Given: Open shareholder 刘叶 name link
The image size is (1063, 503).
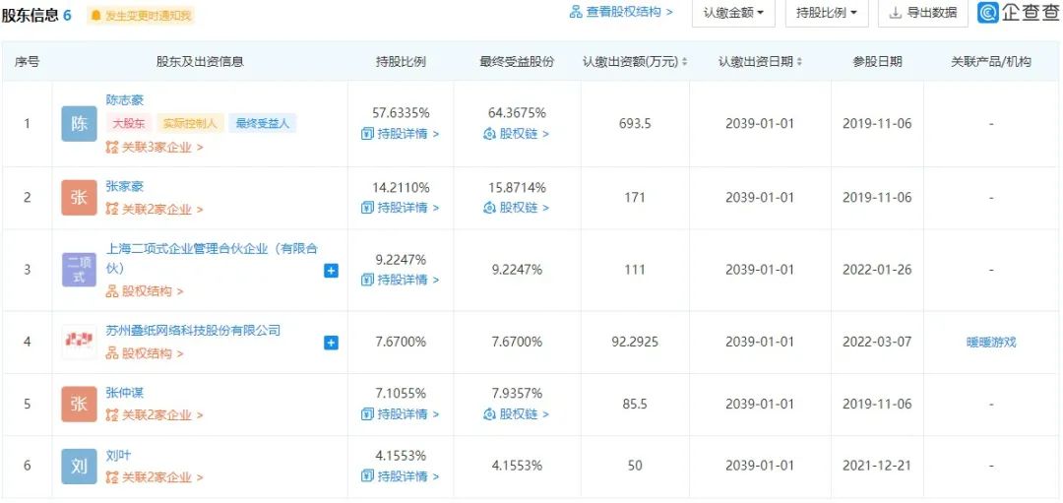Looking at the screenshot, I should (x=118, y=455).
